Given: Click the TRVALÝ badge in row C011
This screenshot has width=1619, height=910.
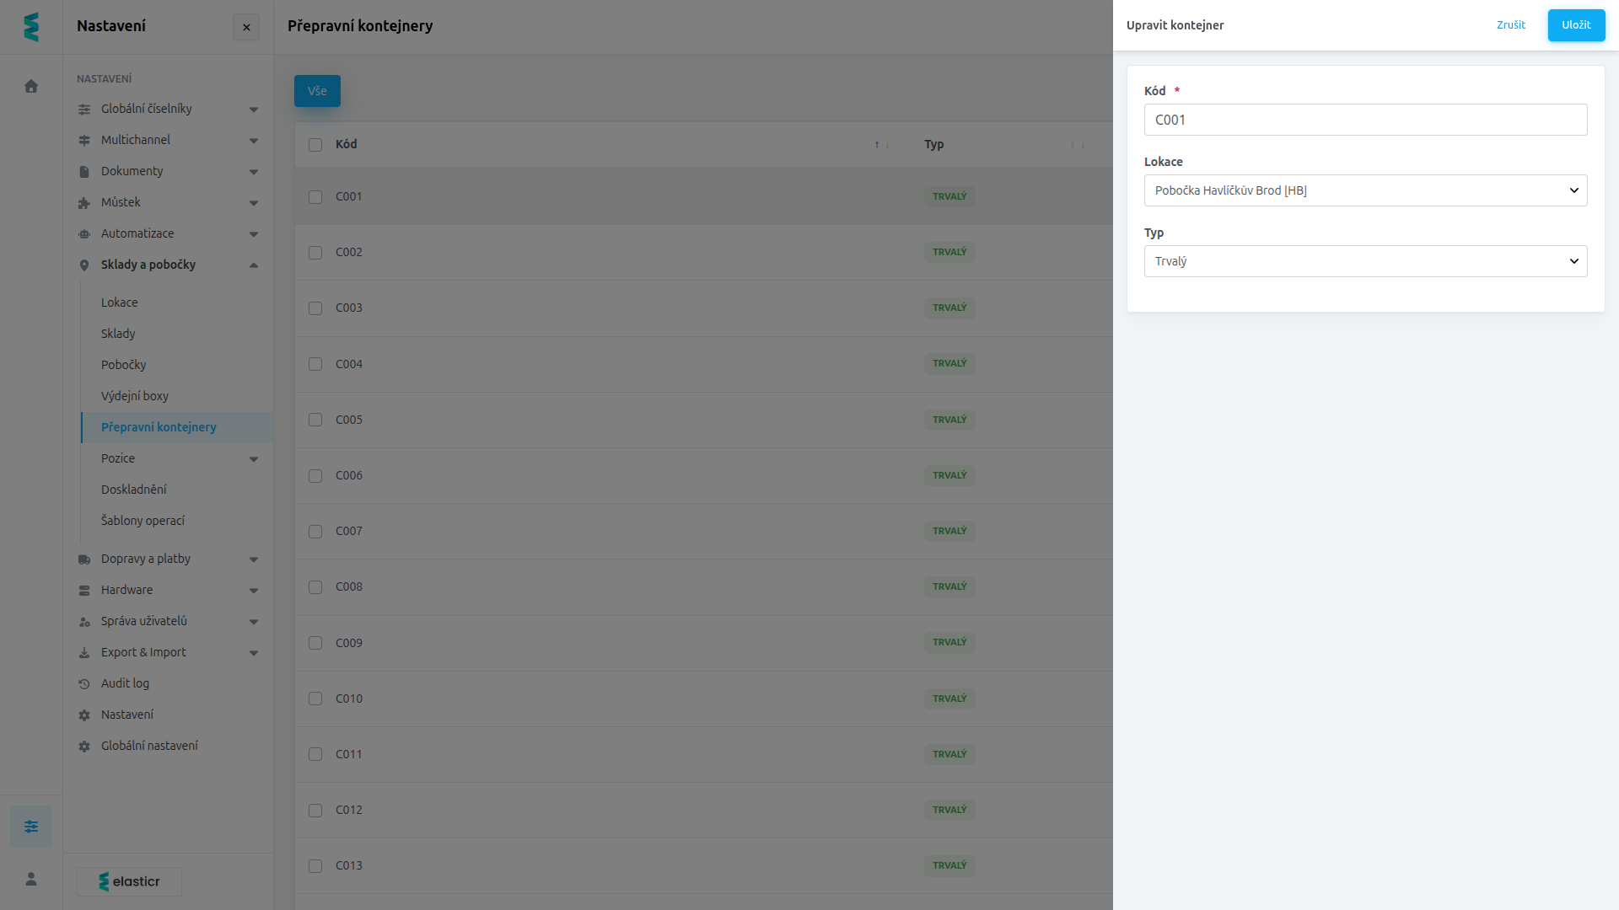Looking at the screenshot, I should [x=949, y=754].
